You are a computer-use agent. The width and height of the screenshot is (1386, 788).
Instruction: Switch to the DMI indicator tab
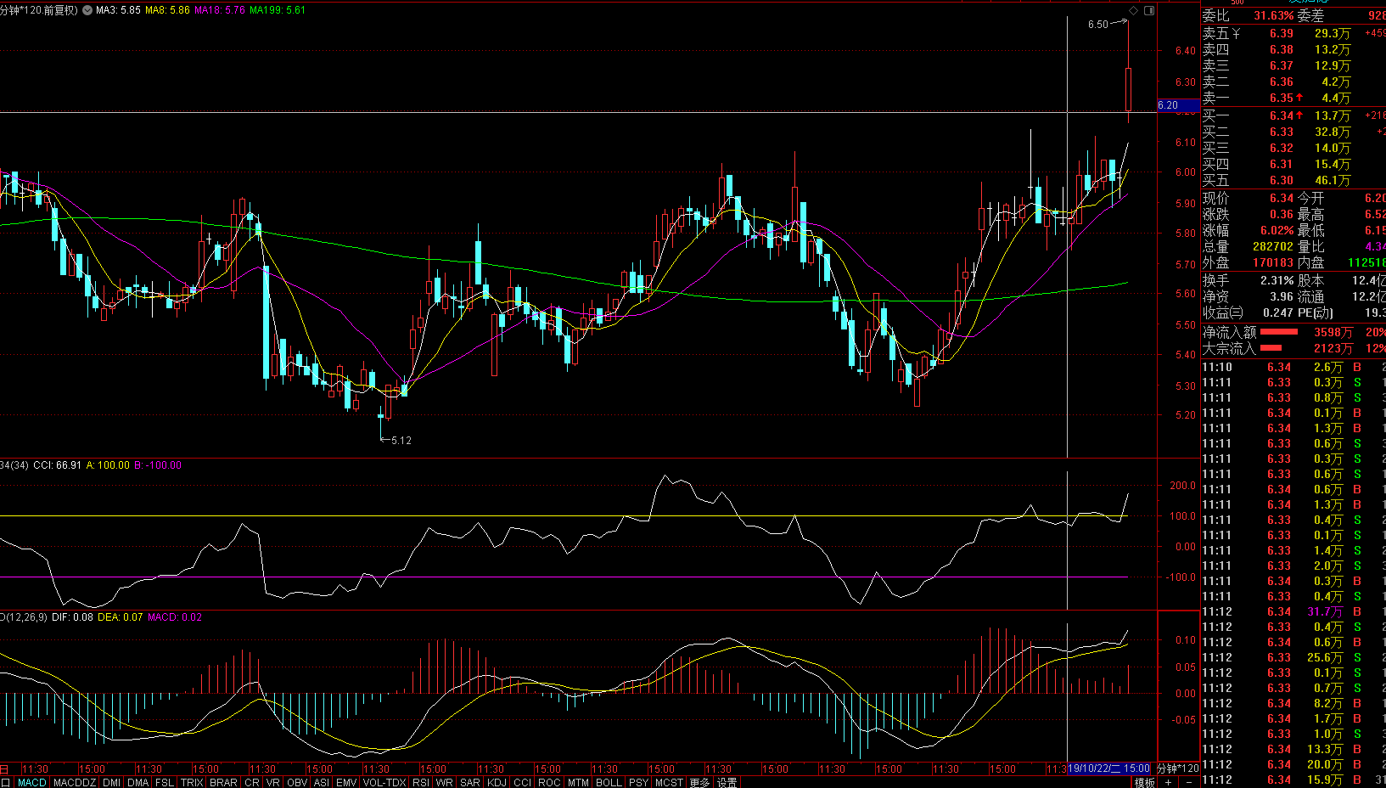111,782
